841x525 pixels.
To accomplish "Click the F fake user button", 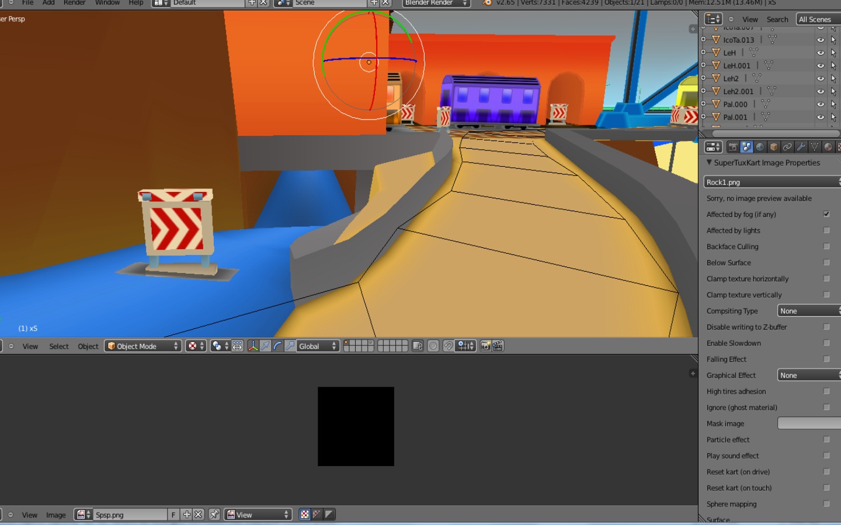I will coord(173,514).
